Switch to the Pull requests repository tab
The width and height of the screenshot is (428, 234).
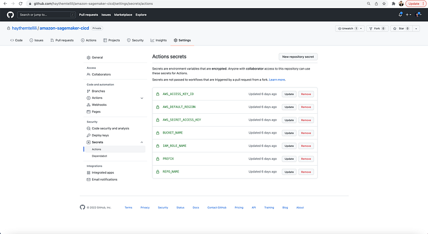tap(62, 40)
